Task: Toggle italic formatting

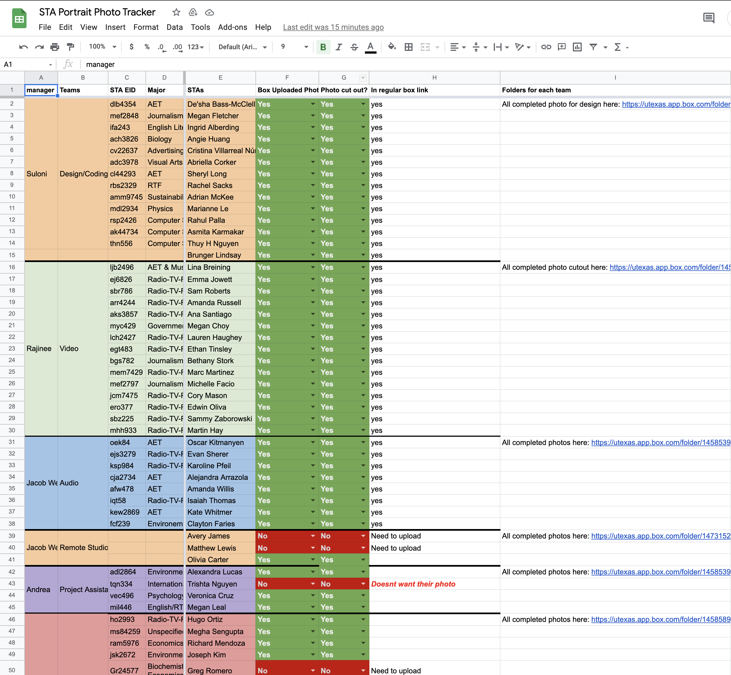Action: tap(339, 47)
